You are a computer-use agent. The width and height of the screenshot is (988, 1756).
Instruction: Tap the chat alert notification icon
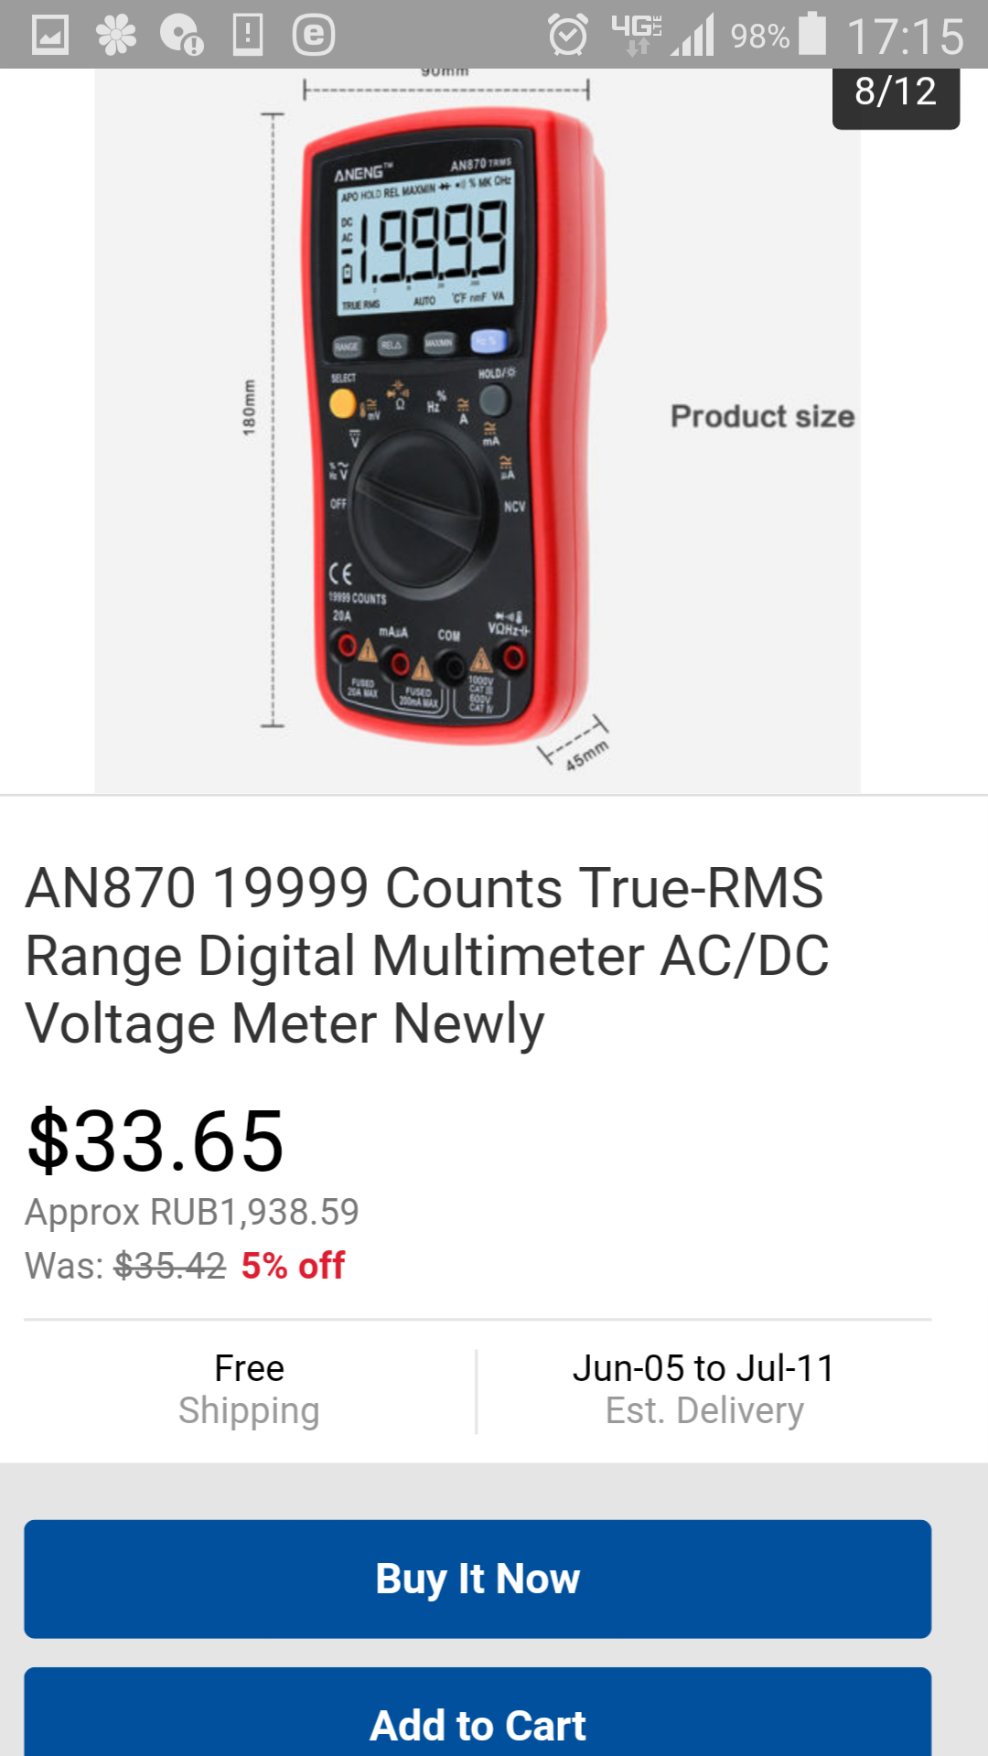(181, 36)
